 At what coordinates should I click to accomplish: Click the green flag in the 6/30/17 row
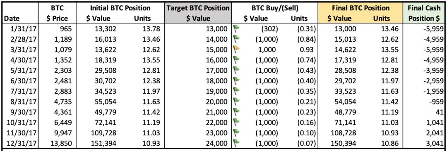coord(236,79)
